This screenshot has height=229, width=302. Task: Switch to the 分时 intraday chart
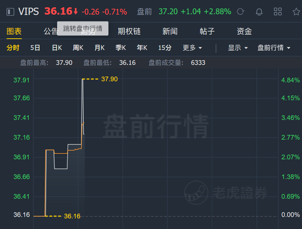pos(13,47)
